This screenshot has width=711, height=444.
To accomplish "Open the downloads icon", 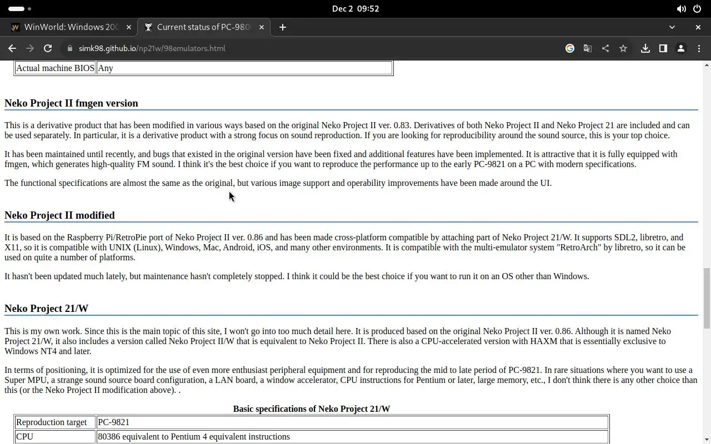I will pos(645,48).
